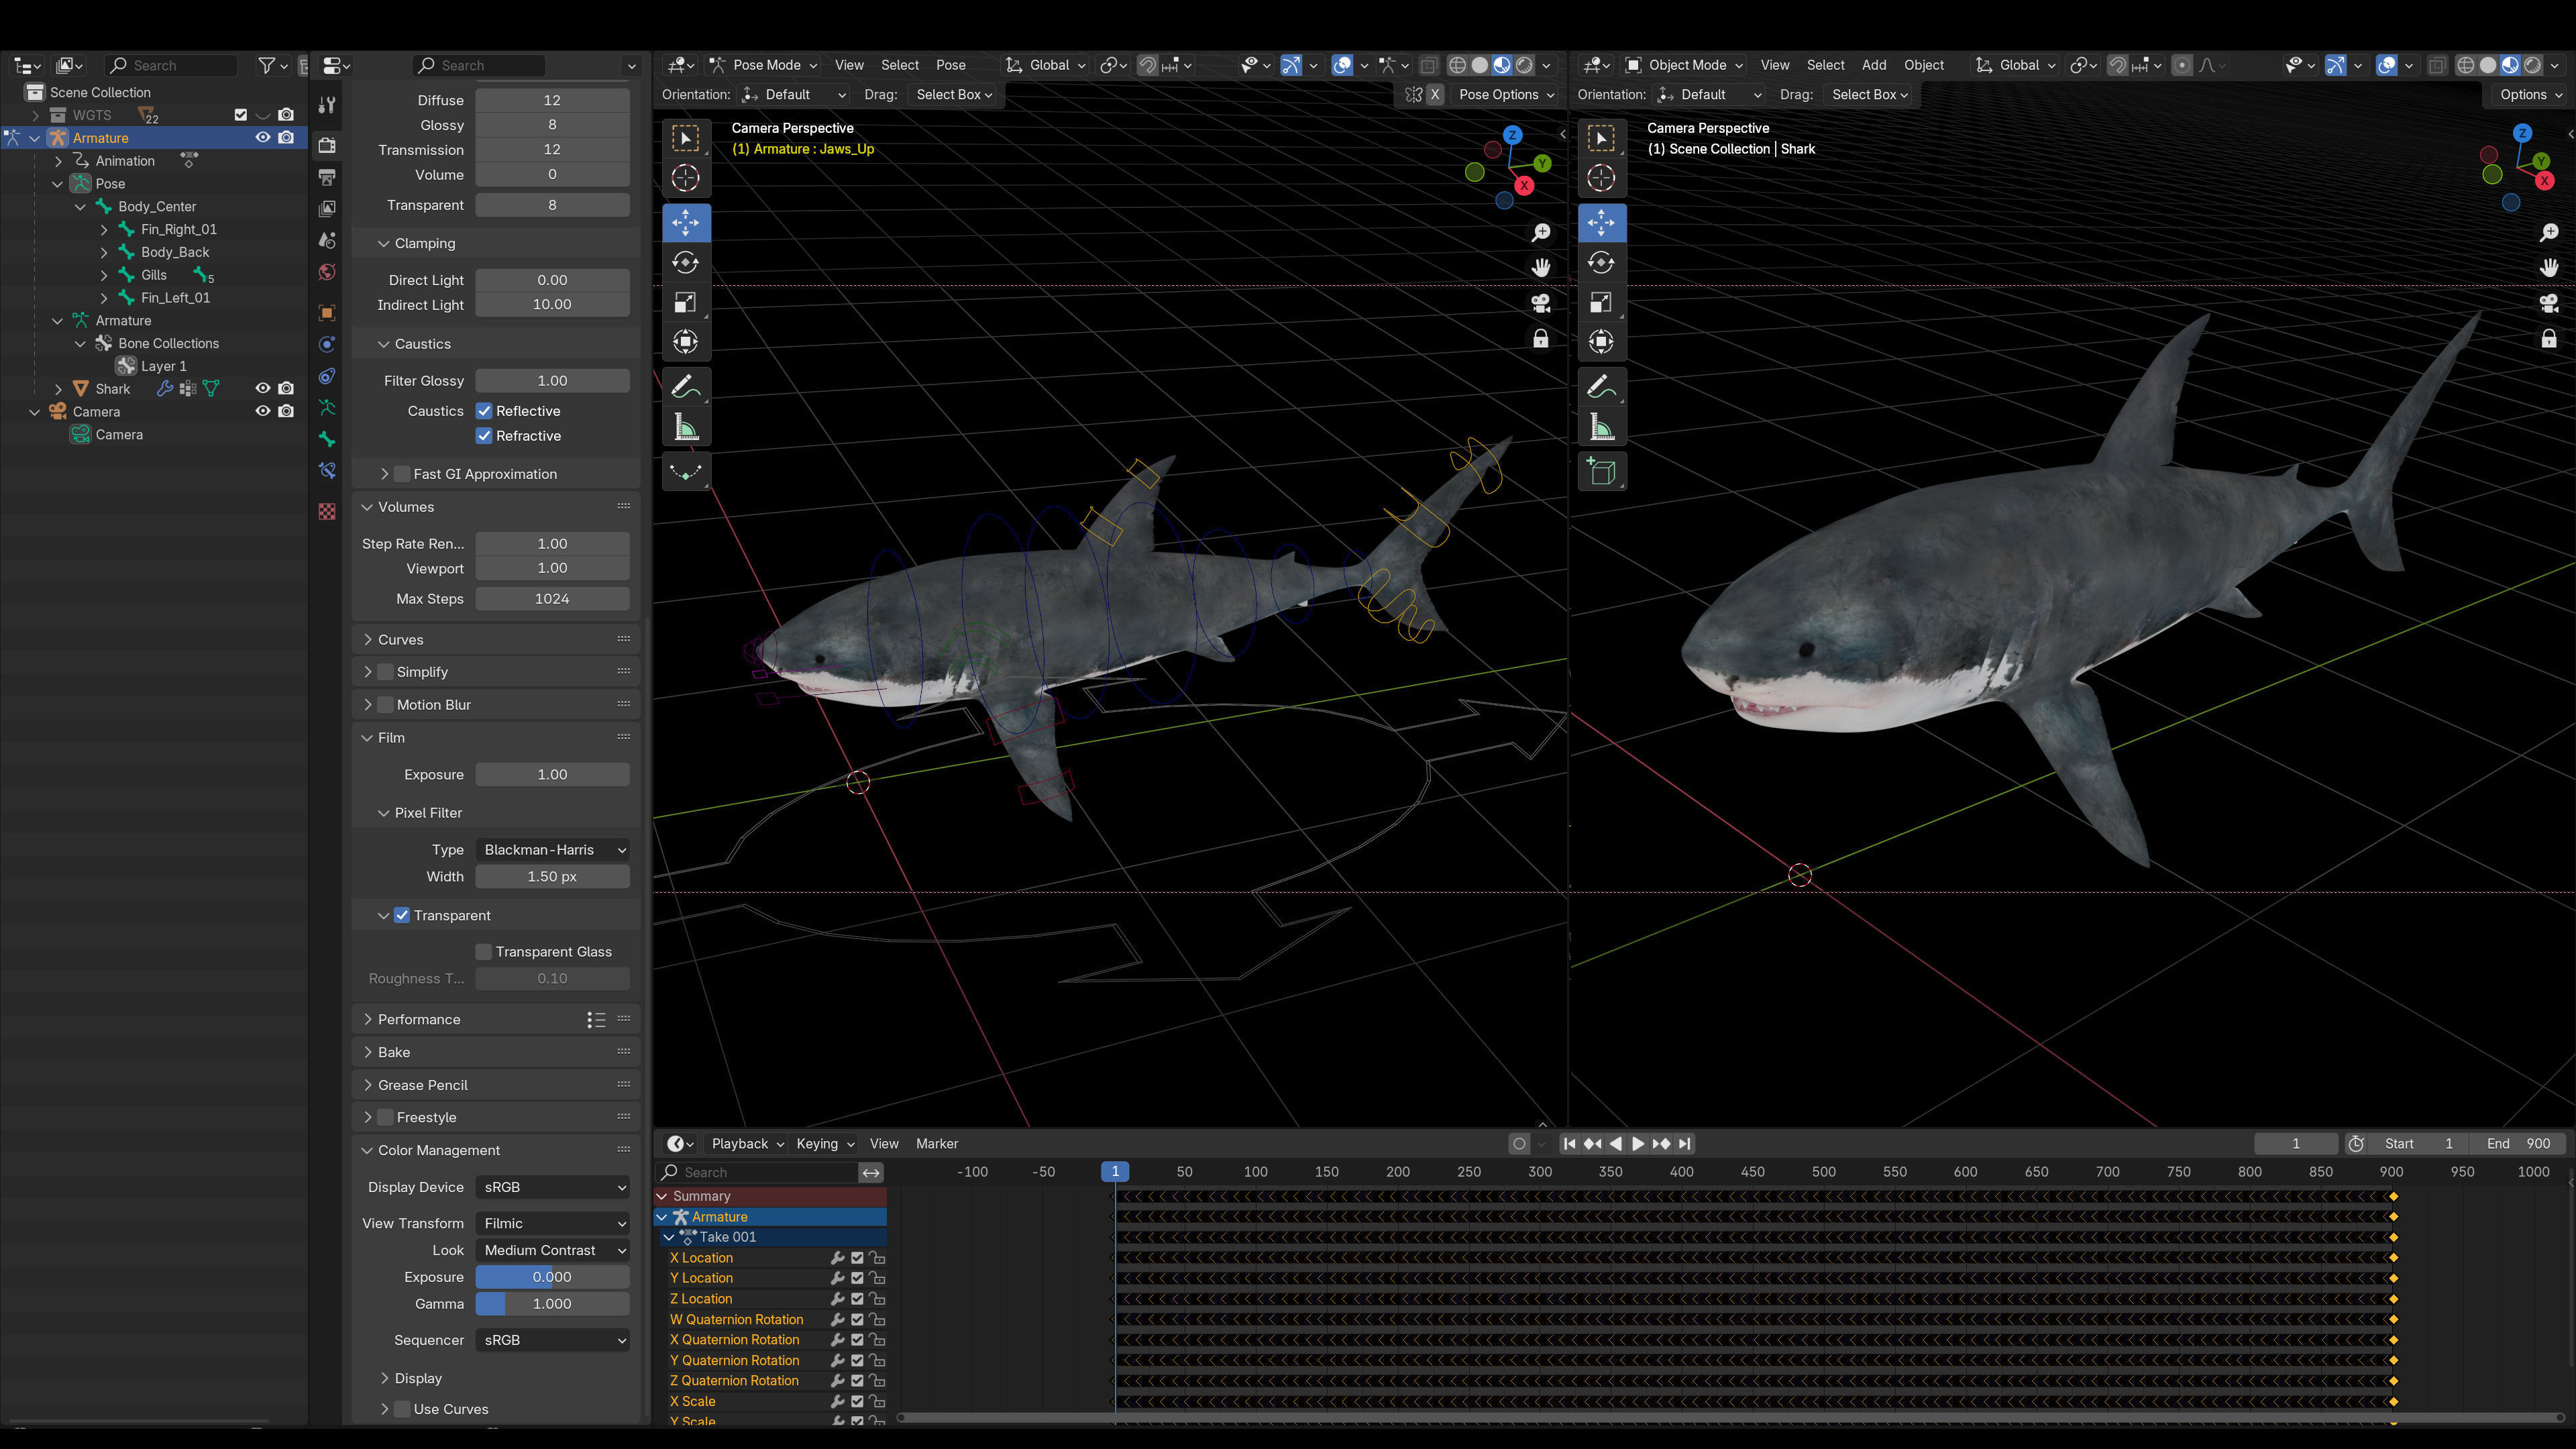Open the World properties tab
This screenshot has height=1449, width=2576.
[x=327, y=272]
